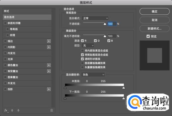
Task: Click the 填充不透明度 slider handle
Action: tap(105, 36)
